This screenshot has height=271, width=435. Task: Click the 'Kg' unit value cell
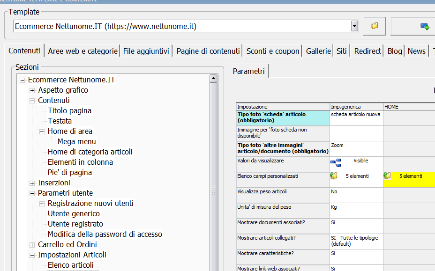[x=357, y=211]
